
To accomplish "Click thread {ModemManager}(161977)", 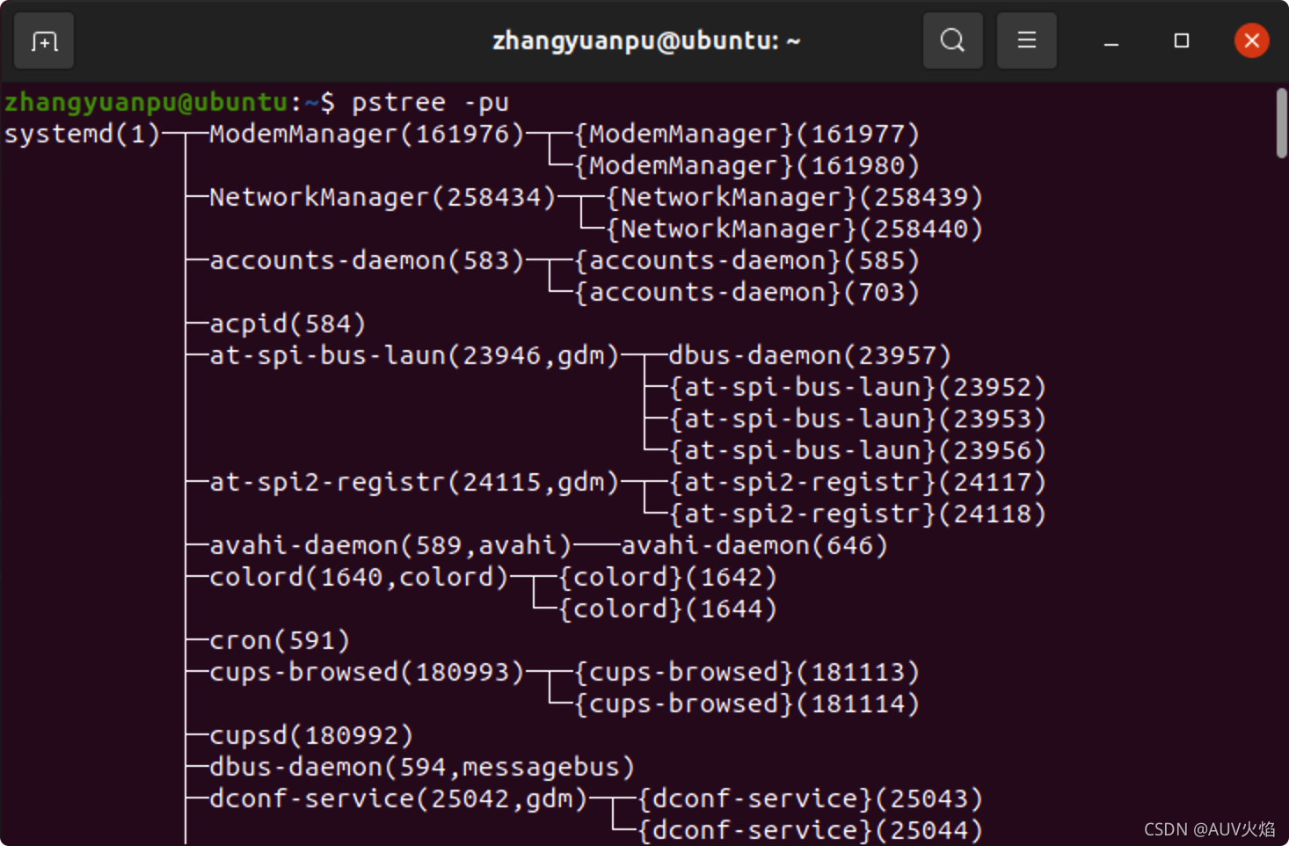I will point(747,134).
